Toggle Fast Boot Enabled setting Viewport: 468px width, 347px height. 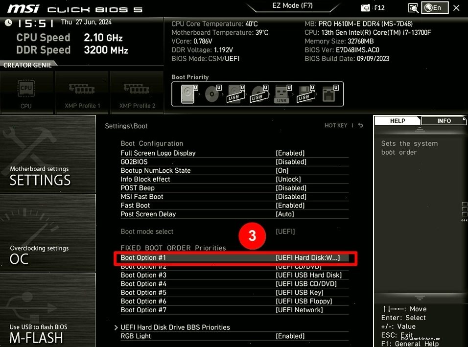[290, 206]
